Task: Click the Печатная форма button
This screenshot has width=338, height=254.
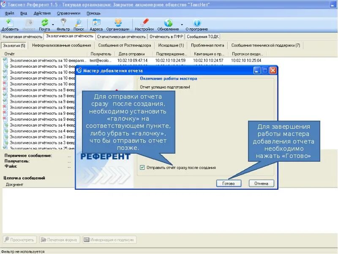Action: pyautogui.click(x=59, y=240)
